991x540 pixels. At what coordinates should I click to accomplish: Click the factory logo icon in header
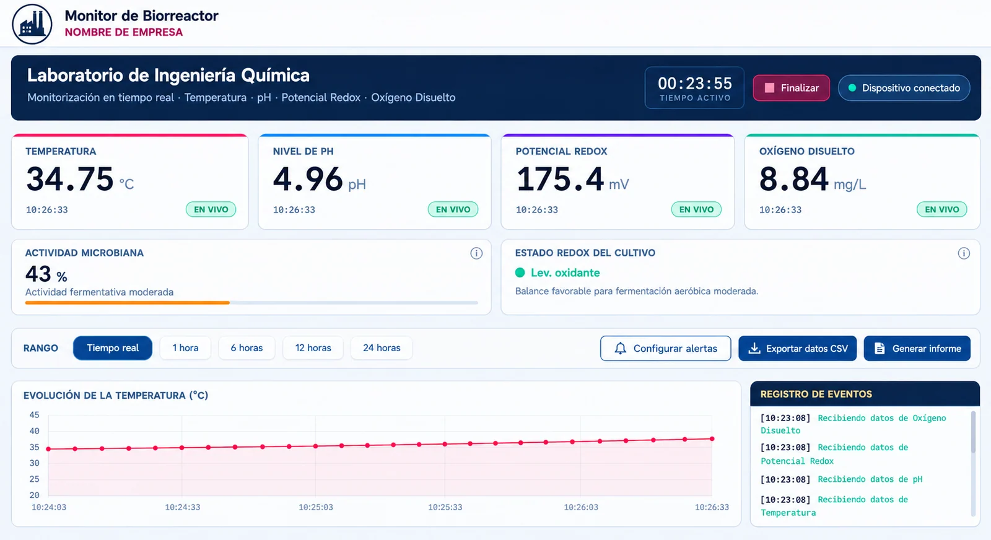pyautogui.click(x=32, y=24)
